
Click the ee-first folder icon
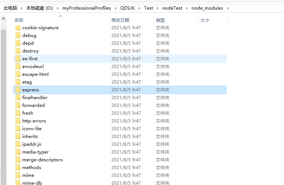(18, 59)
